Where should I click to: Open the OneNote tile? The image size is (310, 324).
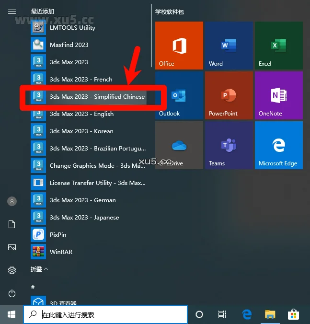click(x=278, y=95)
